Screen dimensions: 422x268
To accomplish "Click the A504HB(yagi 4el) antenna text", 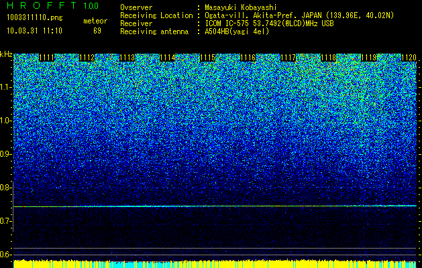I will pyautogui.click(x=237, y=31).
